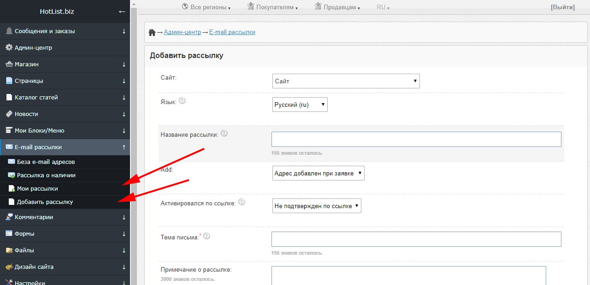Image resolution: width=590 pixels, height=285 pixels.
Task: Click the home icon in breadcrumb
Action: pos(152,32)
